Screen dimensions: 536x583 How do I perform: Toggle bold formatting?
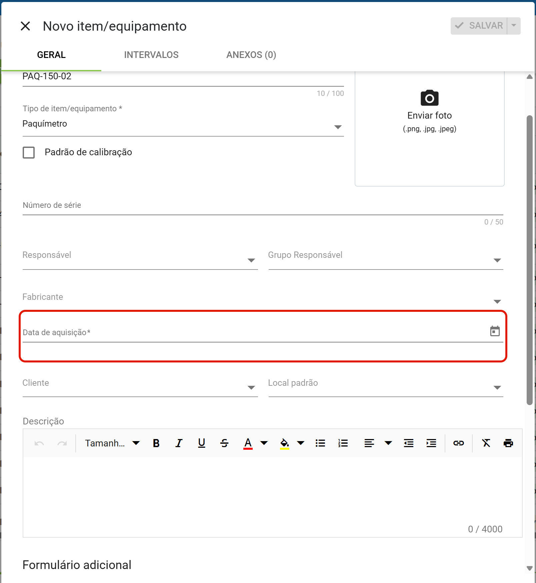click(x=156, y=443)
